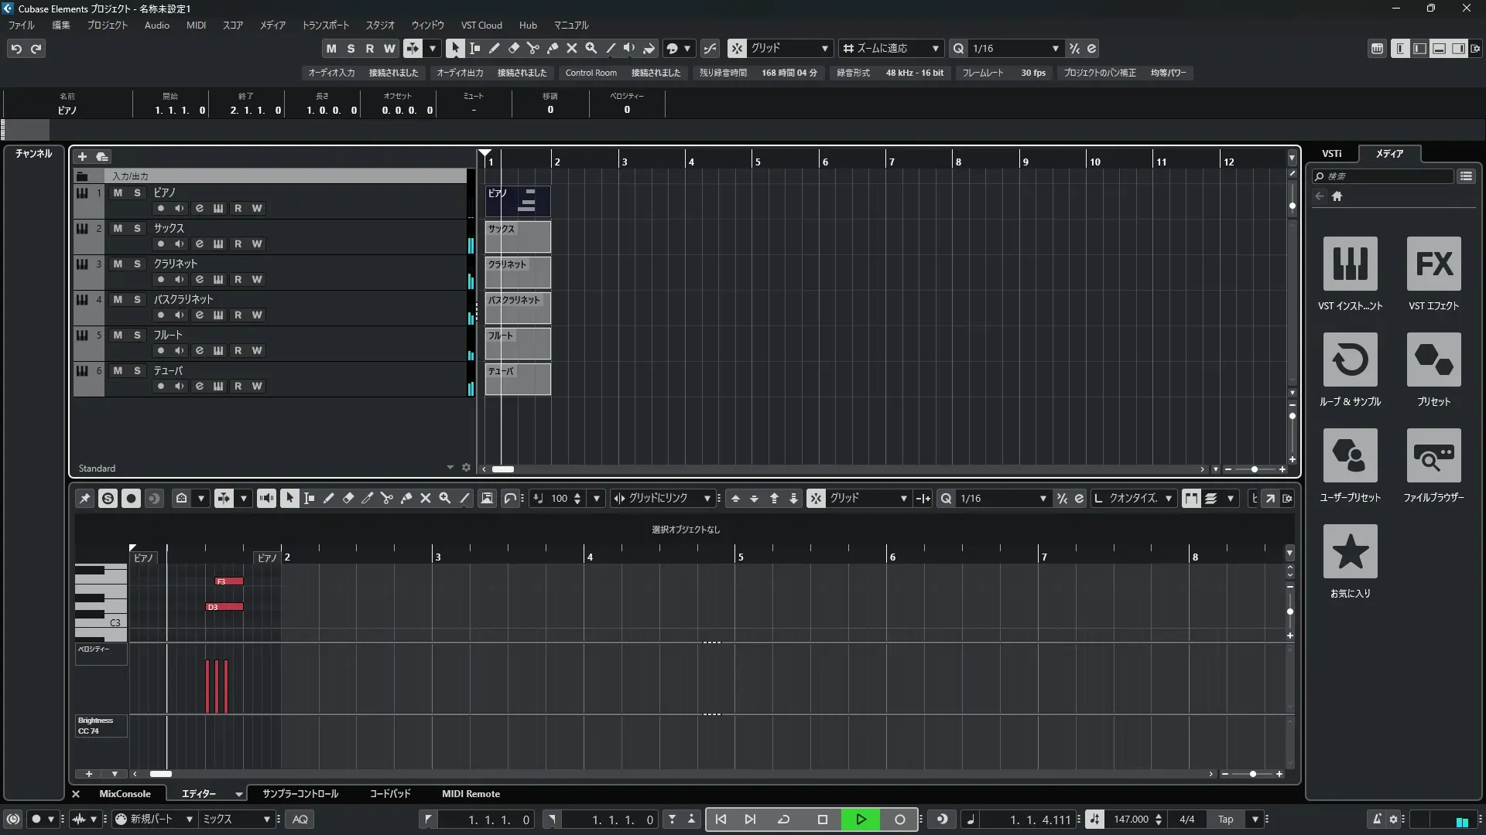Open VST Instruments in media panel
Image resolution: width=1486 pixels, height=835 pixels.
(1350, 264)
